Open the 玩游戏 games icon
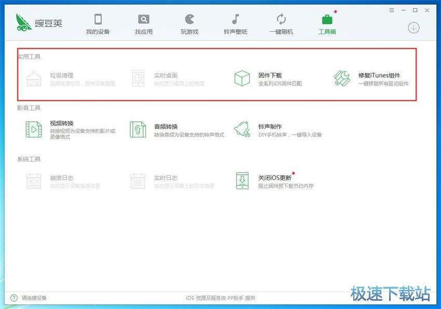Image resolution: width=441 pixels, height=309 pixels. tap(189, 19)
